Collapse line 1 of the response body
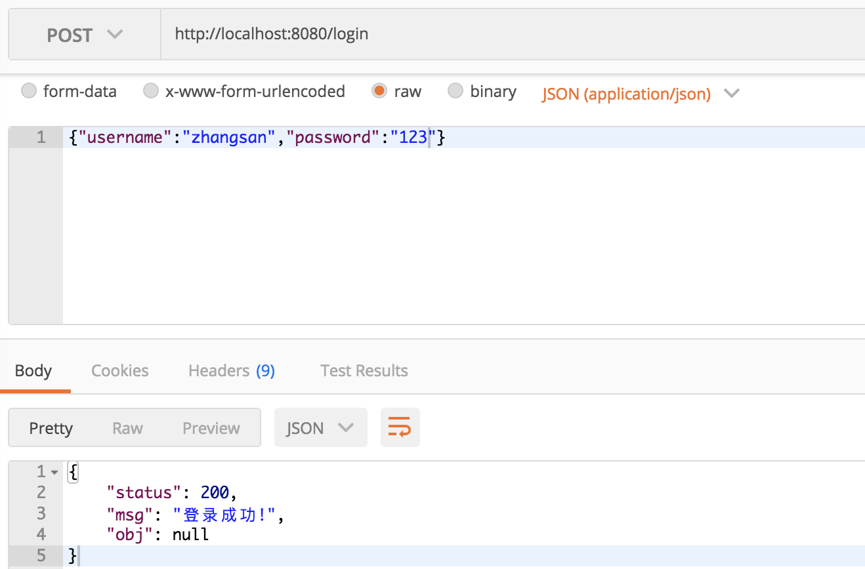 (x=52, y=471)
